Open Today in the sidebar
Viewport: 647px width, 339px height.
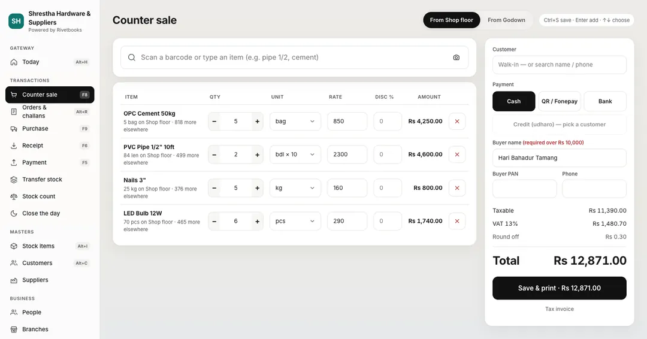pos(50,62)
